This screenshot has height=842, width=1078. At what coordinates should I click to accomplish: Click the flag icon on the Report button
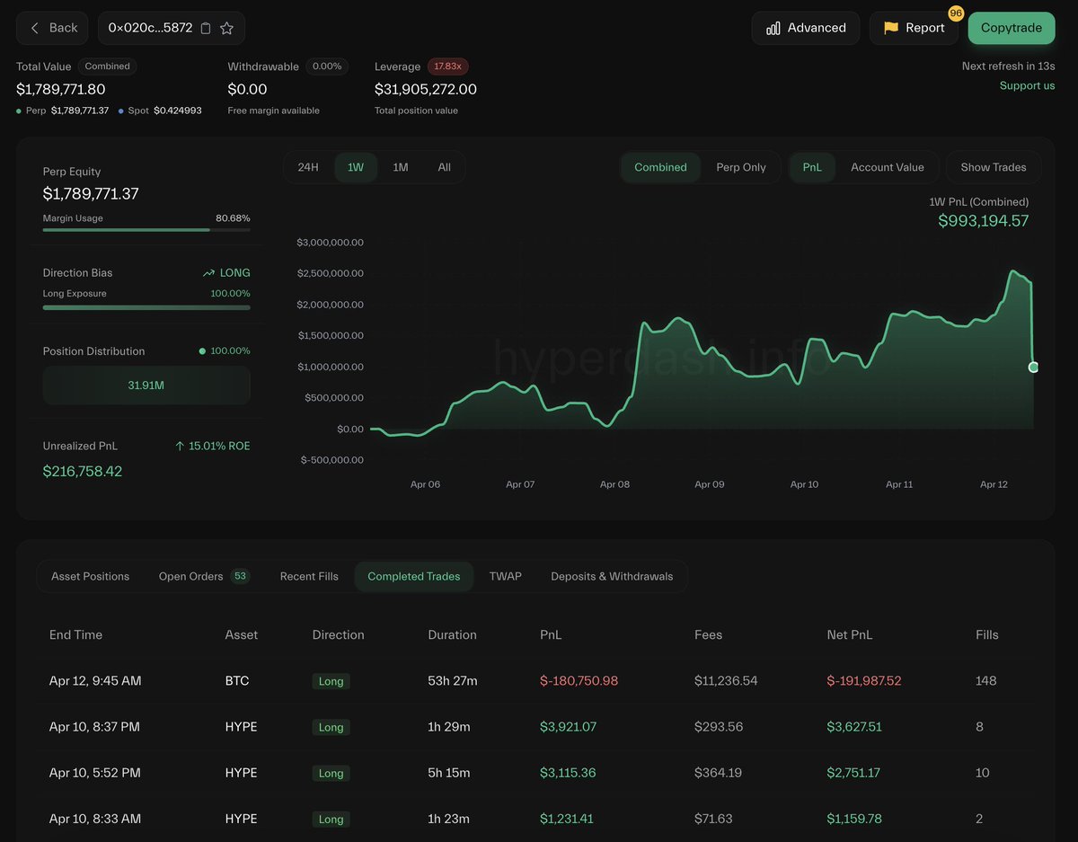[889, 28]
